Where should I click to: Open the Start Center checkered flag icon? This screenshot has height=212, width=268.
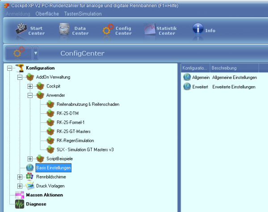21,29
